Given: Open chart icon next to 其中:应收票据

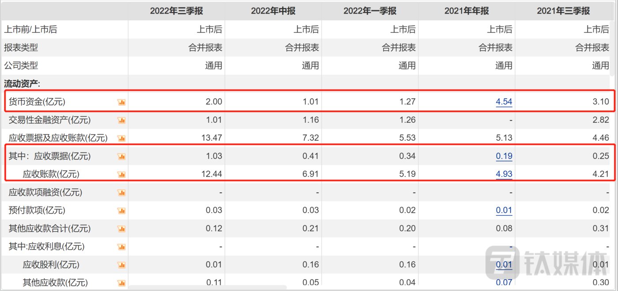Looking at the screenshot, I should [x=121, y=156].
